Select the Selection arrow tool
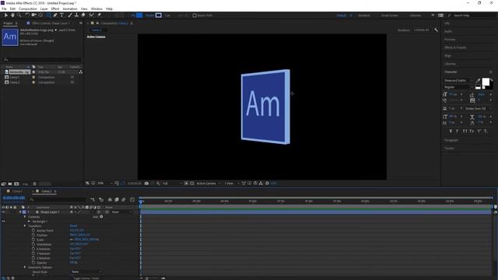This screenshot has width=498, height=280. tap(5, 16)
